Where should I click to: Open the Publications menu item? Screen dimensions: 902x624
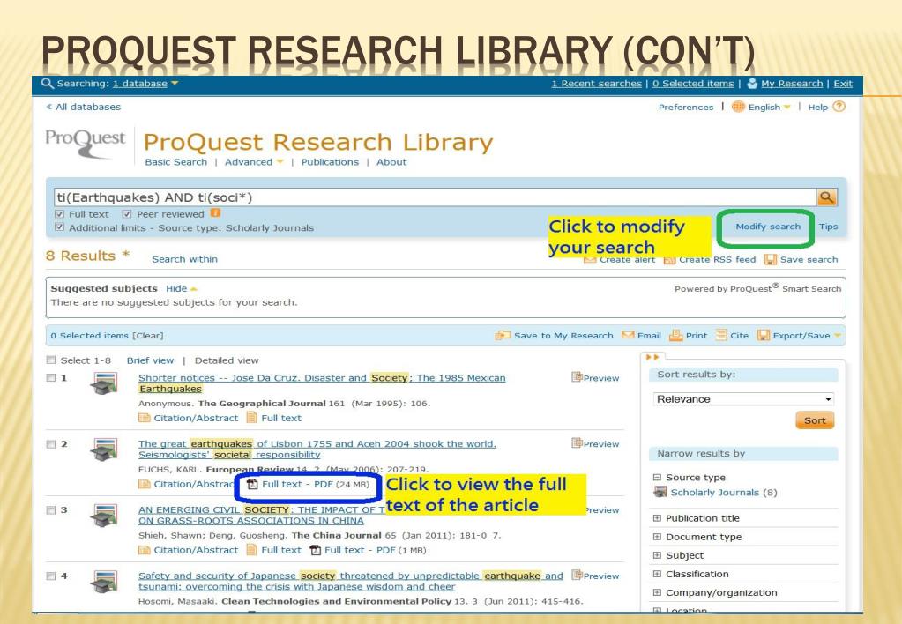(x=330, y=162)
